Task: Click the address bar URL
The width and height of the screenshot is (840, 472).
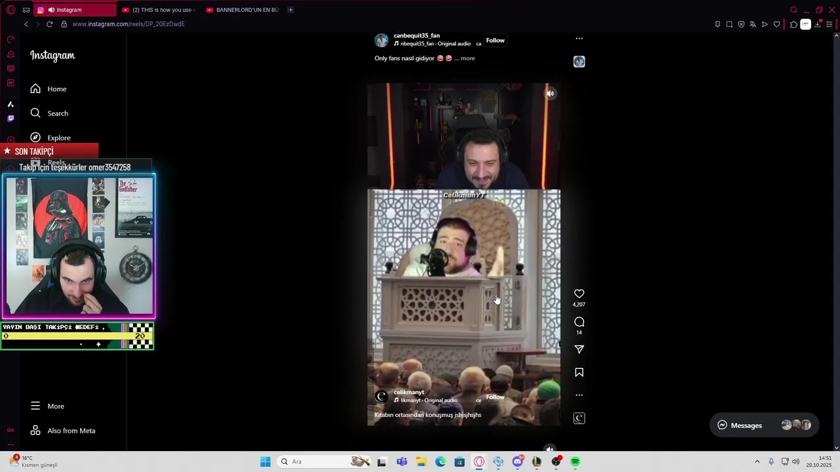Action: (129, 24)
